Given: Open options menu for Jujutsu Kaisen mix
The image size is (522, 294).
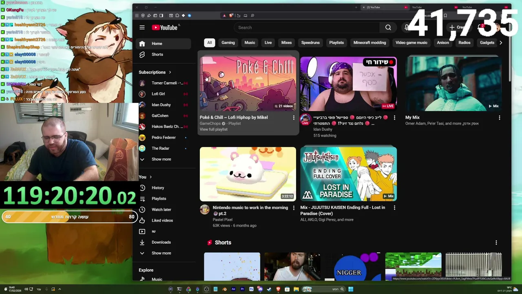Looking at the screenshot, I should [394, 208].
